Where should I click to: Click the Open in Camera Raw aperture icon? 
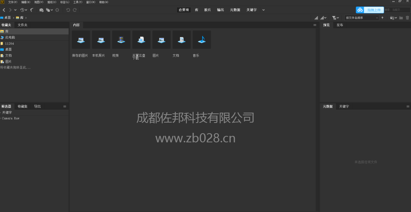point(57,10)
